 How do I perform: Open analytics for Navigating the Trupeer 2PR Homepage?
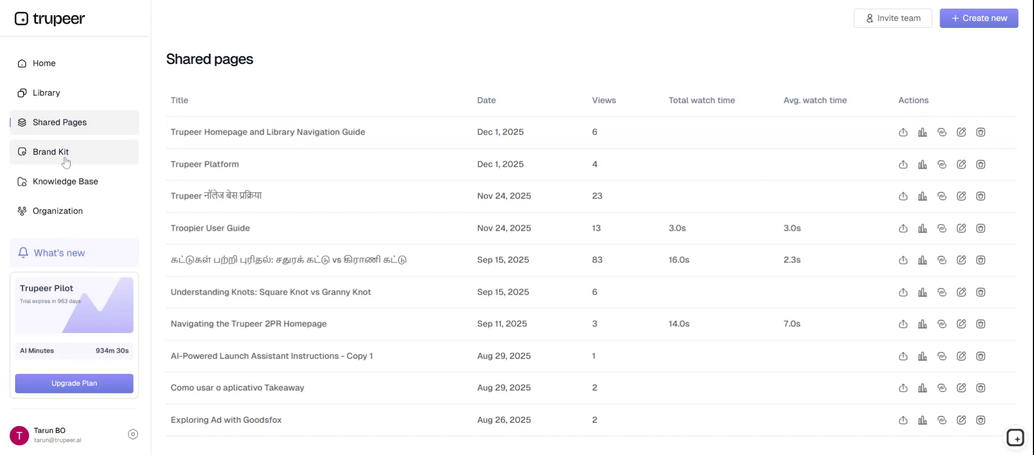(x=923, y=324)
